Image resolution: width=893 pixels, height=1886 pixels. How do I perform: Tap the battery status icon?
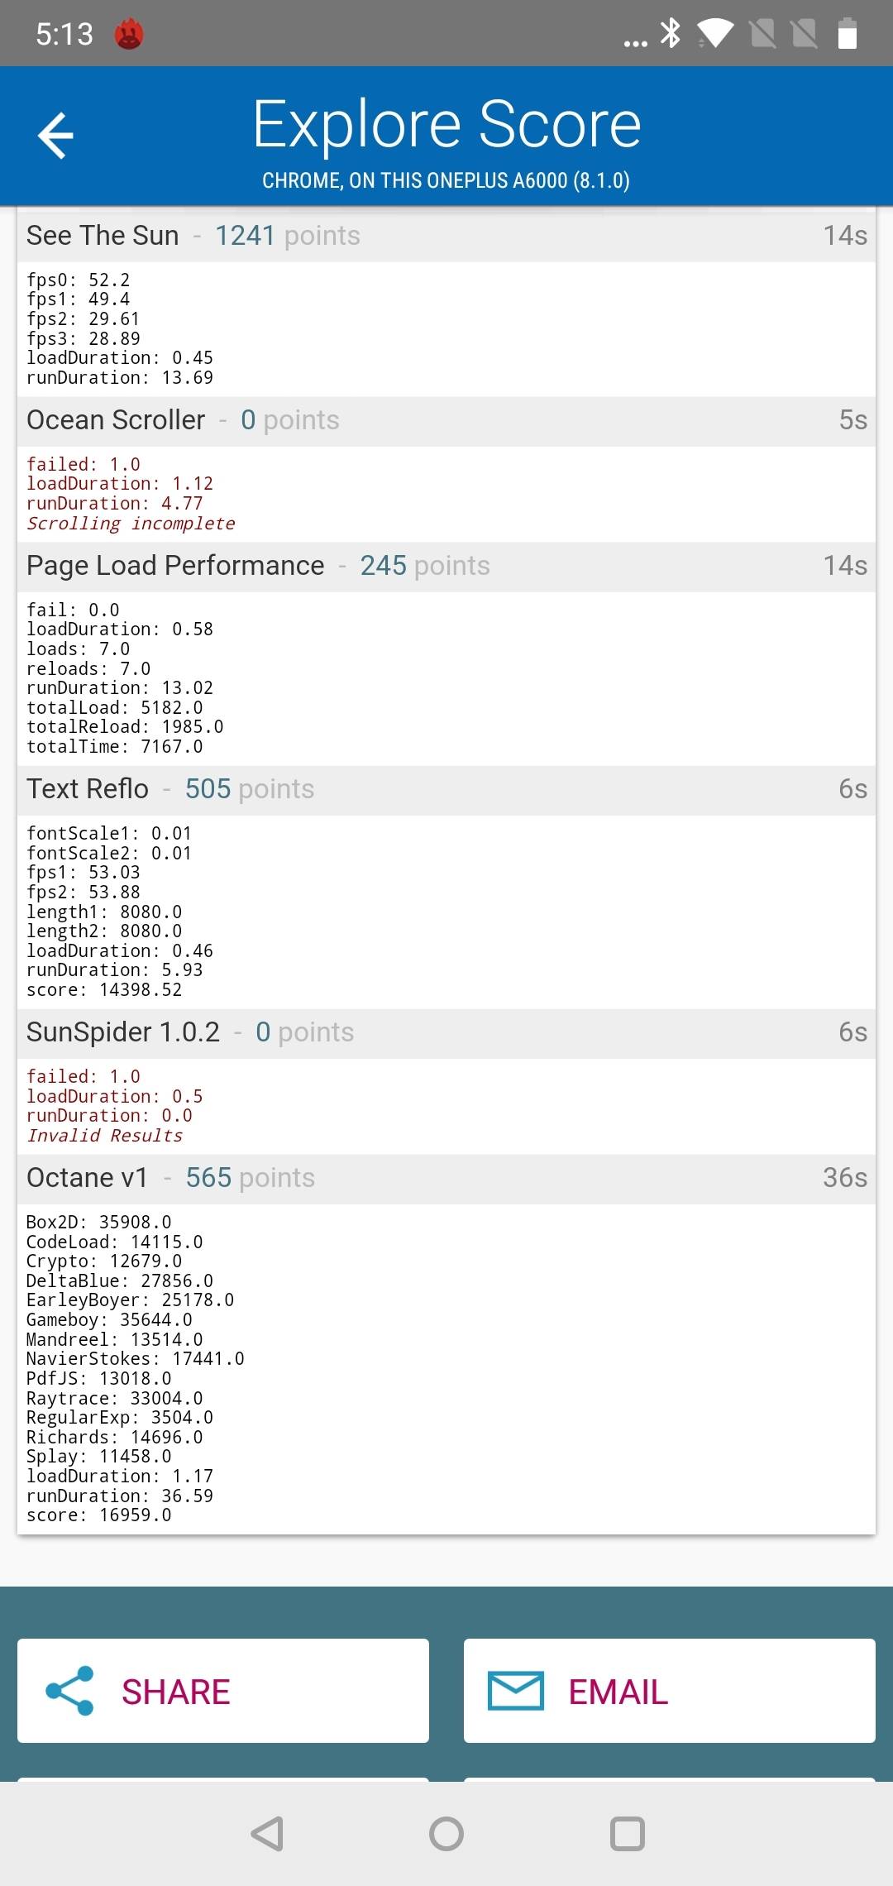coord(847,34)
